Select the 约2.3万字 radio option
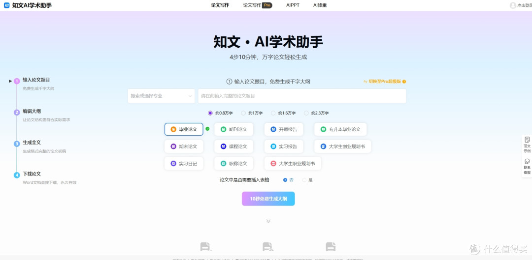 coord(316,113)
